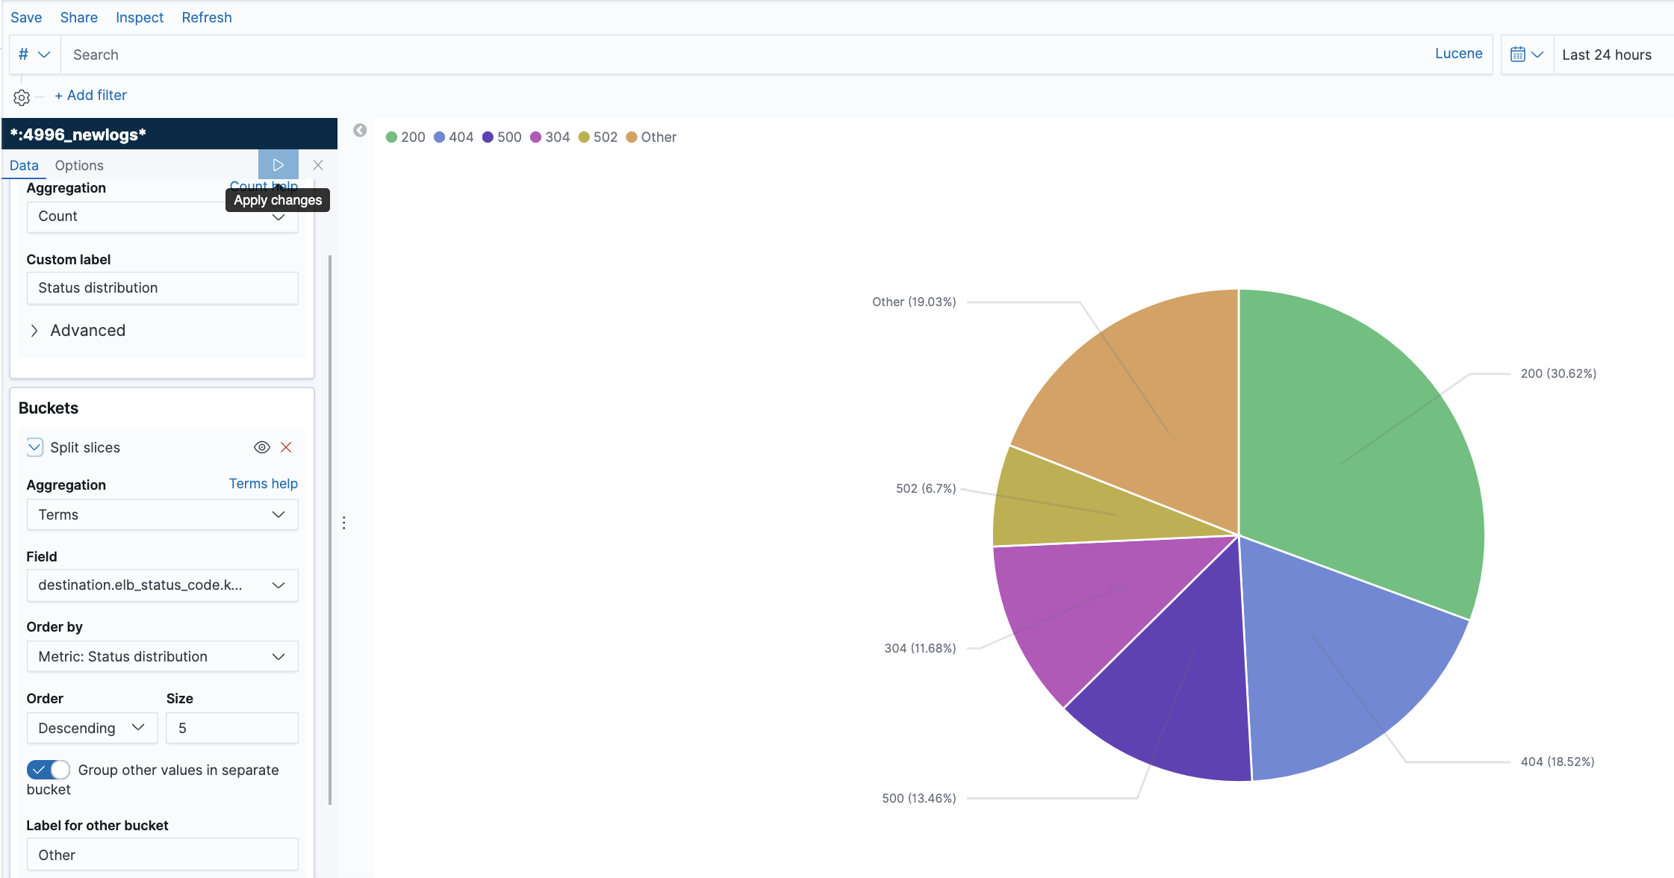Click the '404 (18.52%)' pie label
Screen dimensions: 1674x878
[x=1558, y=762]
